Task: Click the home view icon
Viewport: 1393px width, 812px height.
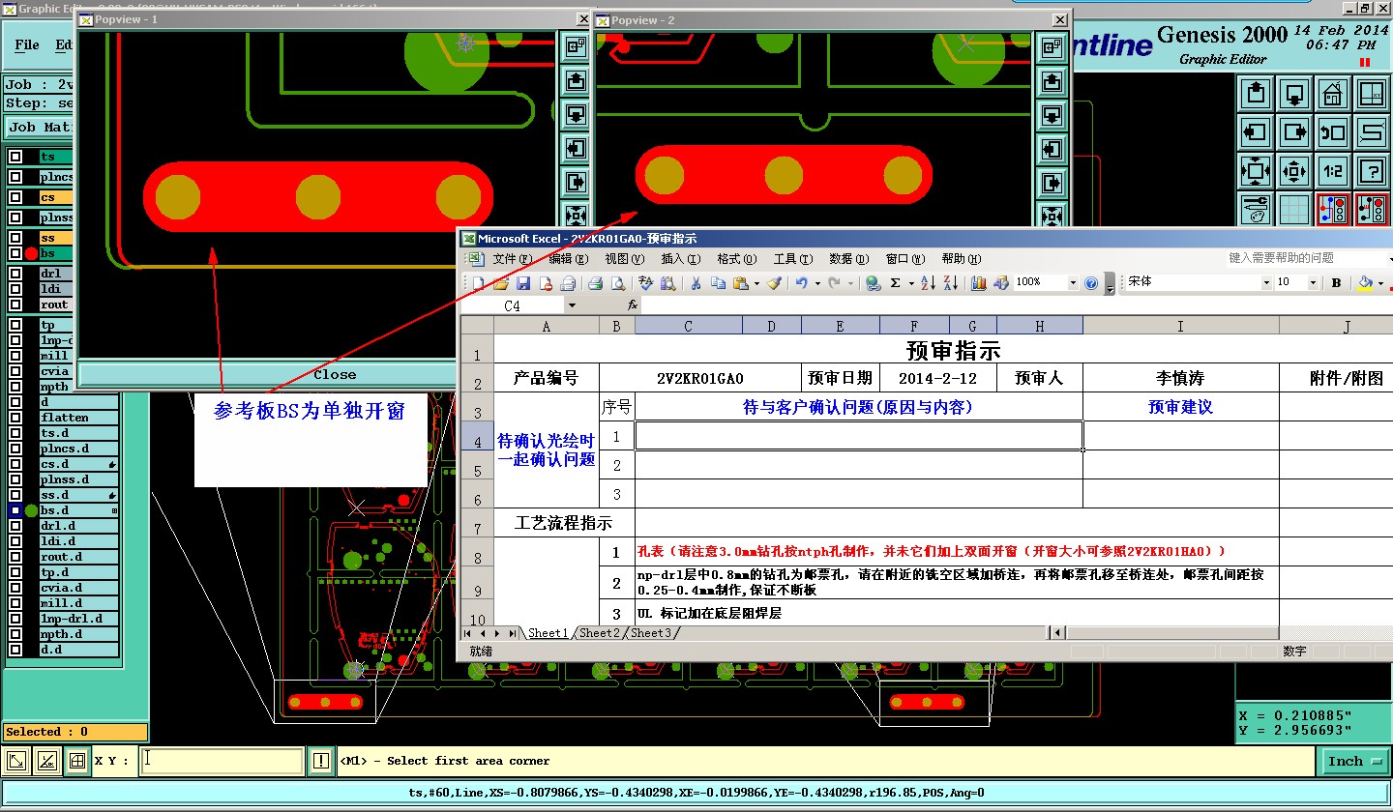Action: coord(1333,94)
